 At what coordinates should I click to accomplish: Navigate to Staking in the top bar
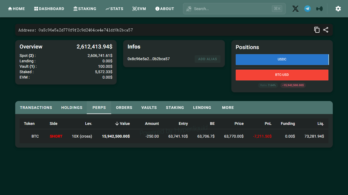tap(85, 9)
